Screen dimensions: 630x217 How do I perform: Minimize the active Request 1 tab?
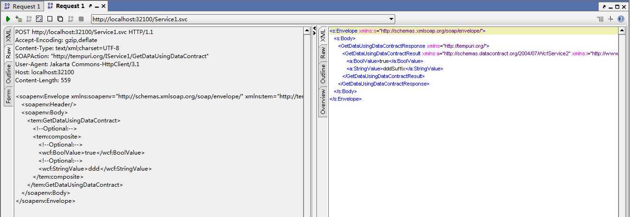(x=97, y=6)
